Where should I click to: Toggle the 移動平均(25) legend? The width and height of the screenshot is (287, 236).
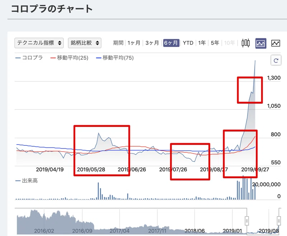coord(69,58)
